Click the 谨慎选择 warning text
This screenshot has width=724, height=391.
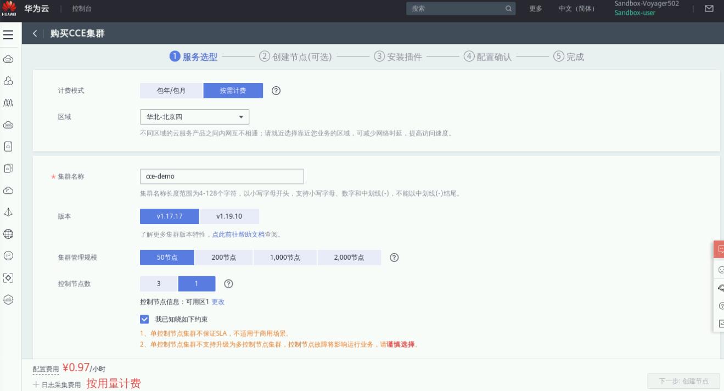(x=401, y=345)
